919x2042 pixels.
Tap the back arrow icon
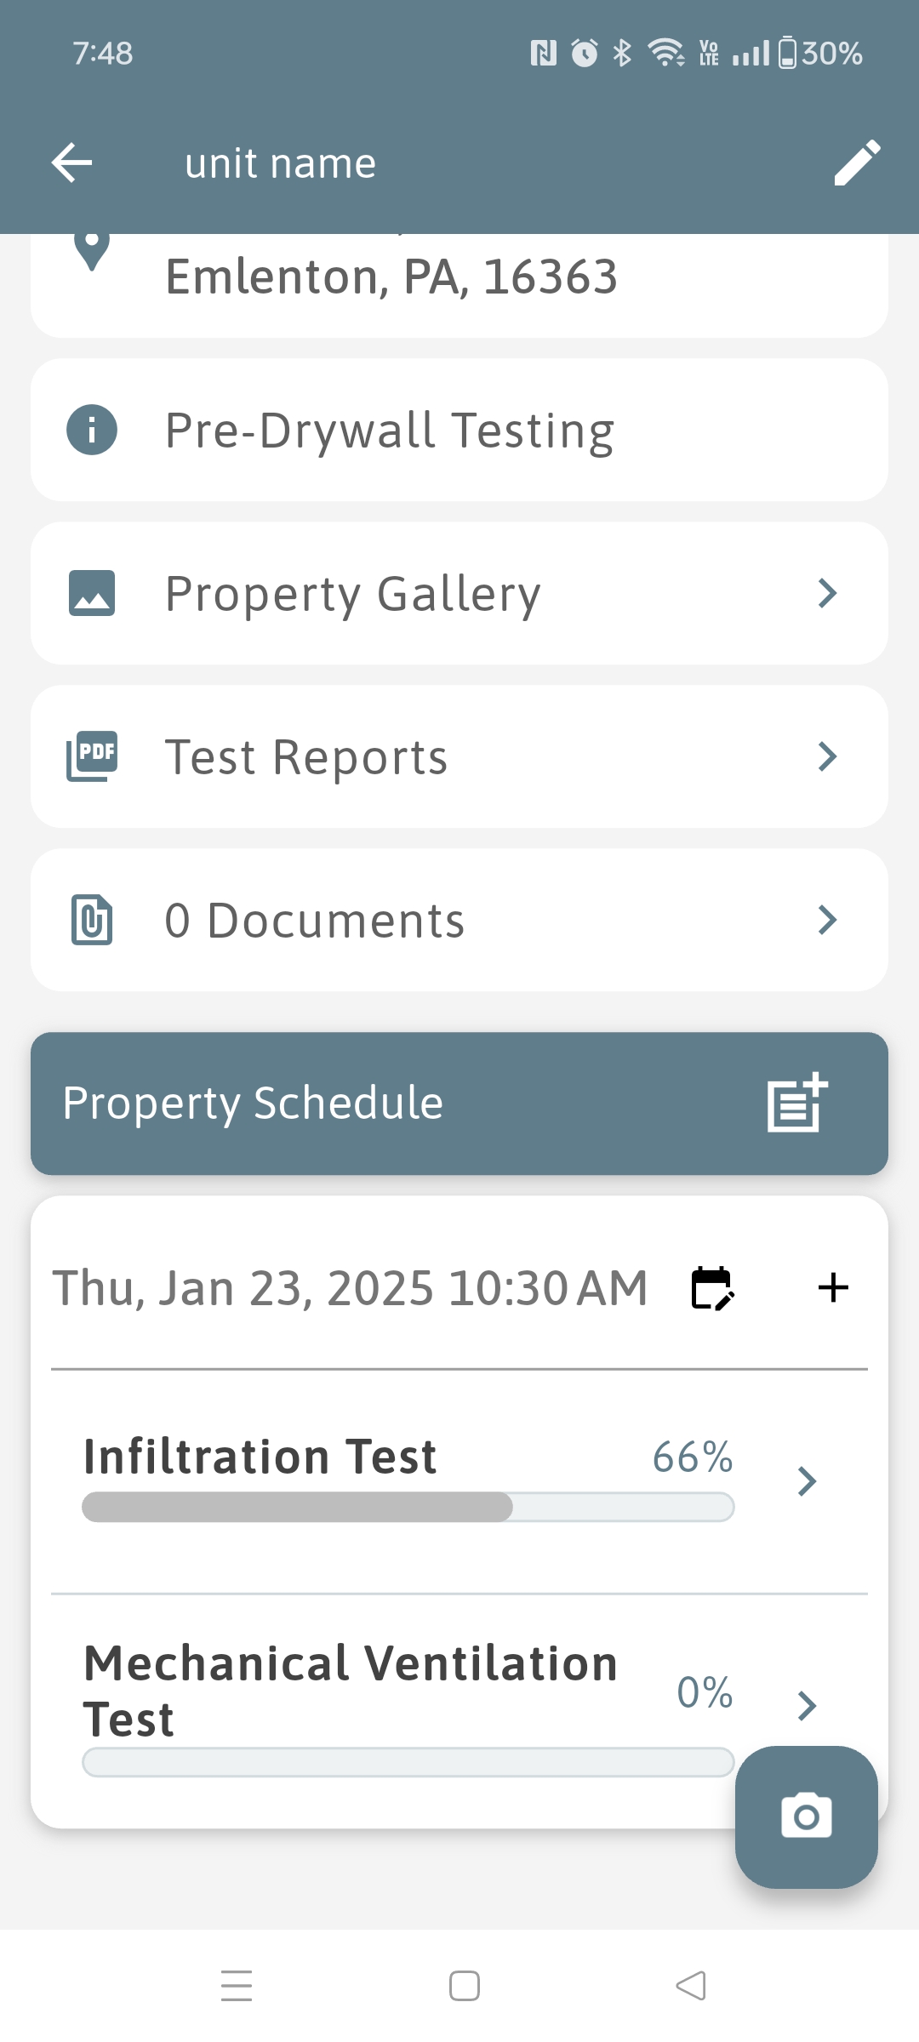pos(71,163)
